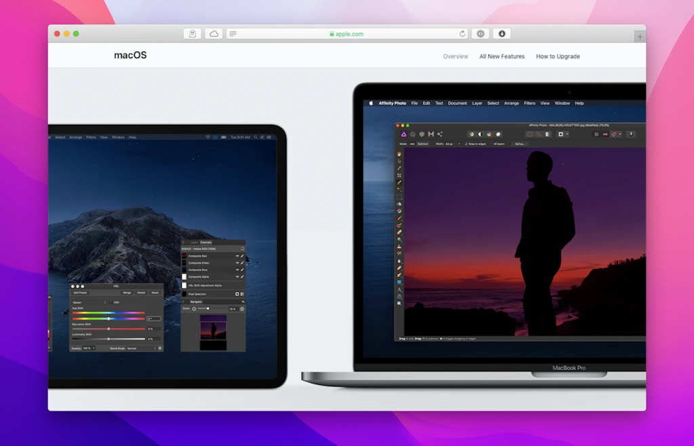Open a new Safari tab with plus
This screenshot has height=446, width=694.
639,37
